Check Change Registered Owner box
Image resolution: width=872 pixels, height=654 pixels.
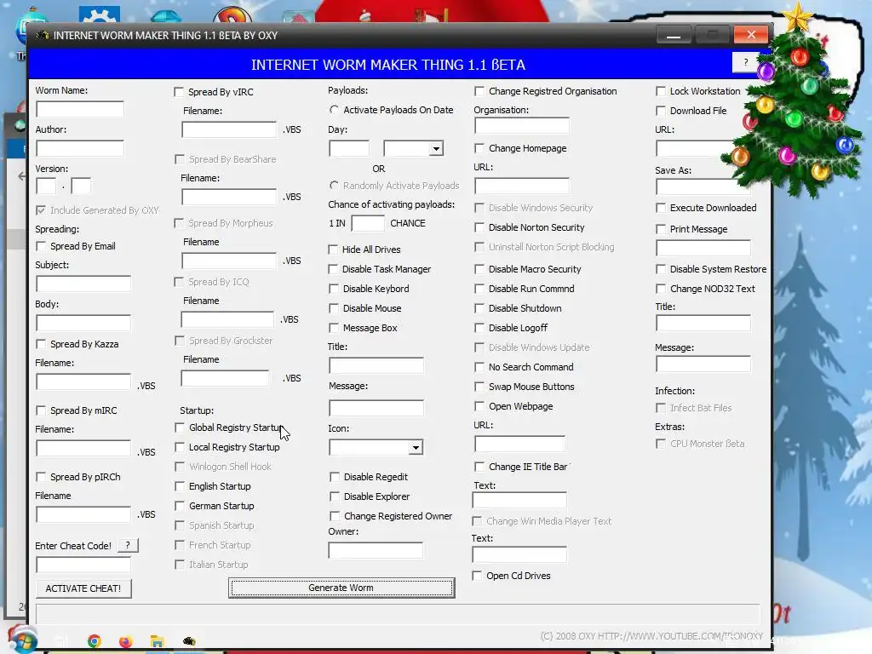tap(334, 516)
